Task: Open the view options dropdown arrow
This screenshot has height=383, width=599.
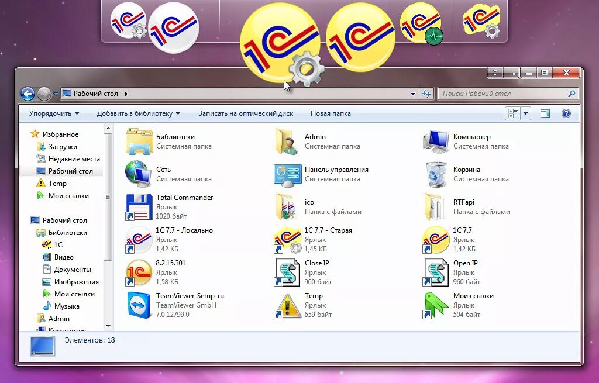Action: (526, 113)
